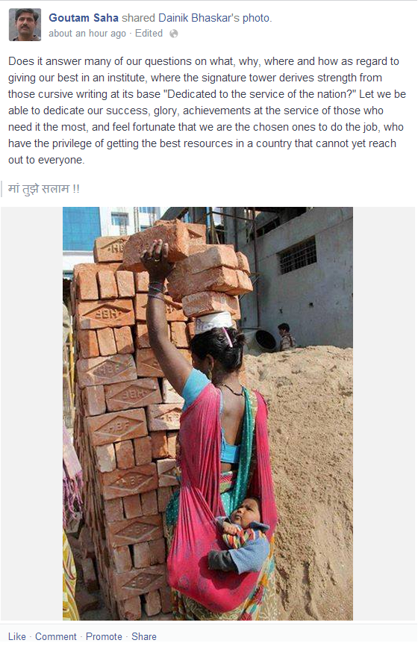The width and height of the screenshot is (418, 646).
Task: Click the child near the grey building
Action: (x=286, y=337)
